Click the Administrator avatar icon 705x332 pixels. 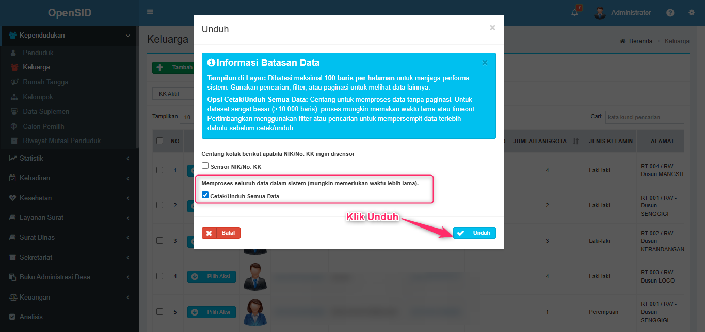[x=600, y=13]
